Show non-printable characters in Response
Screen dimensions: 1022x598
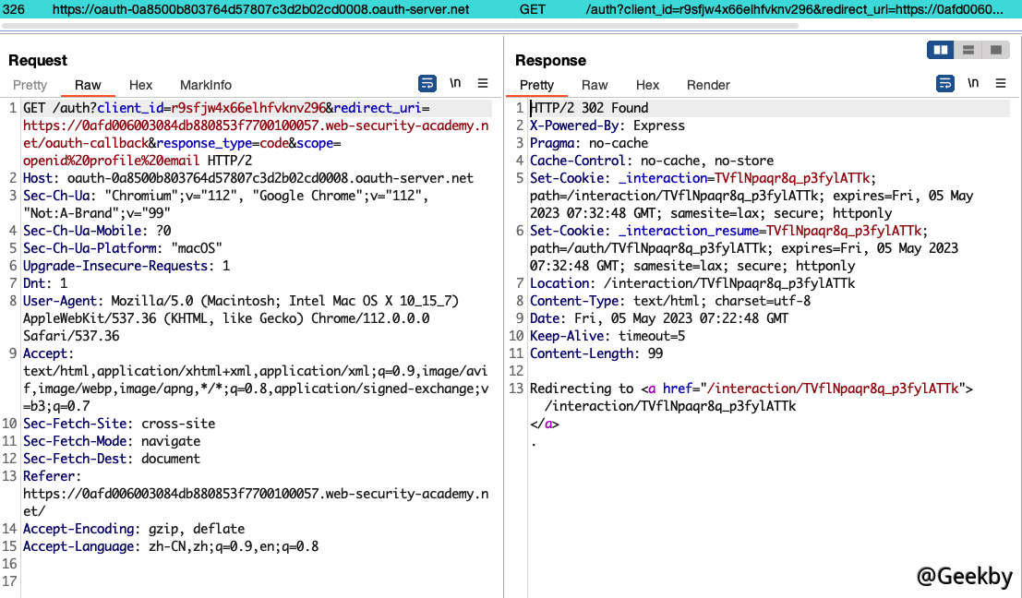coord(972,83)
